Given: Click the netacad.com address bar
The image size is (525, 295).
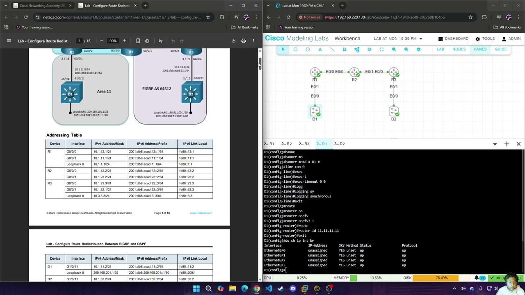Looking at the screenshot, I should click(x=122, y=17).
